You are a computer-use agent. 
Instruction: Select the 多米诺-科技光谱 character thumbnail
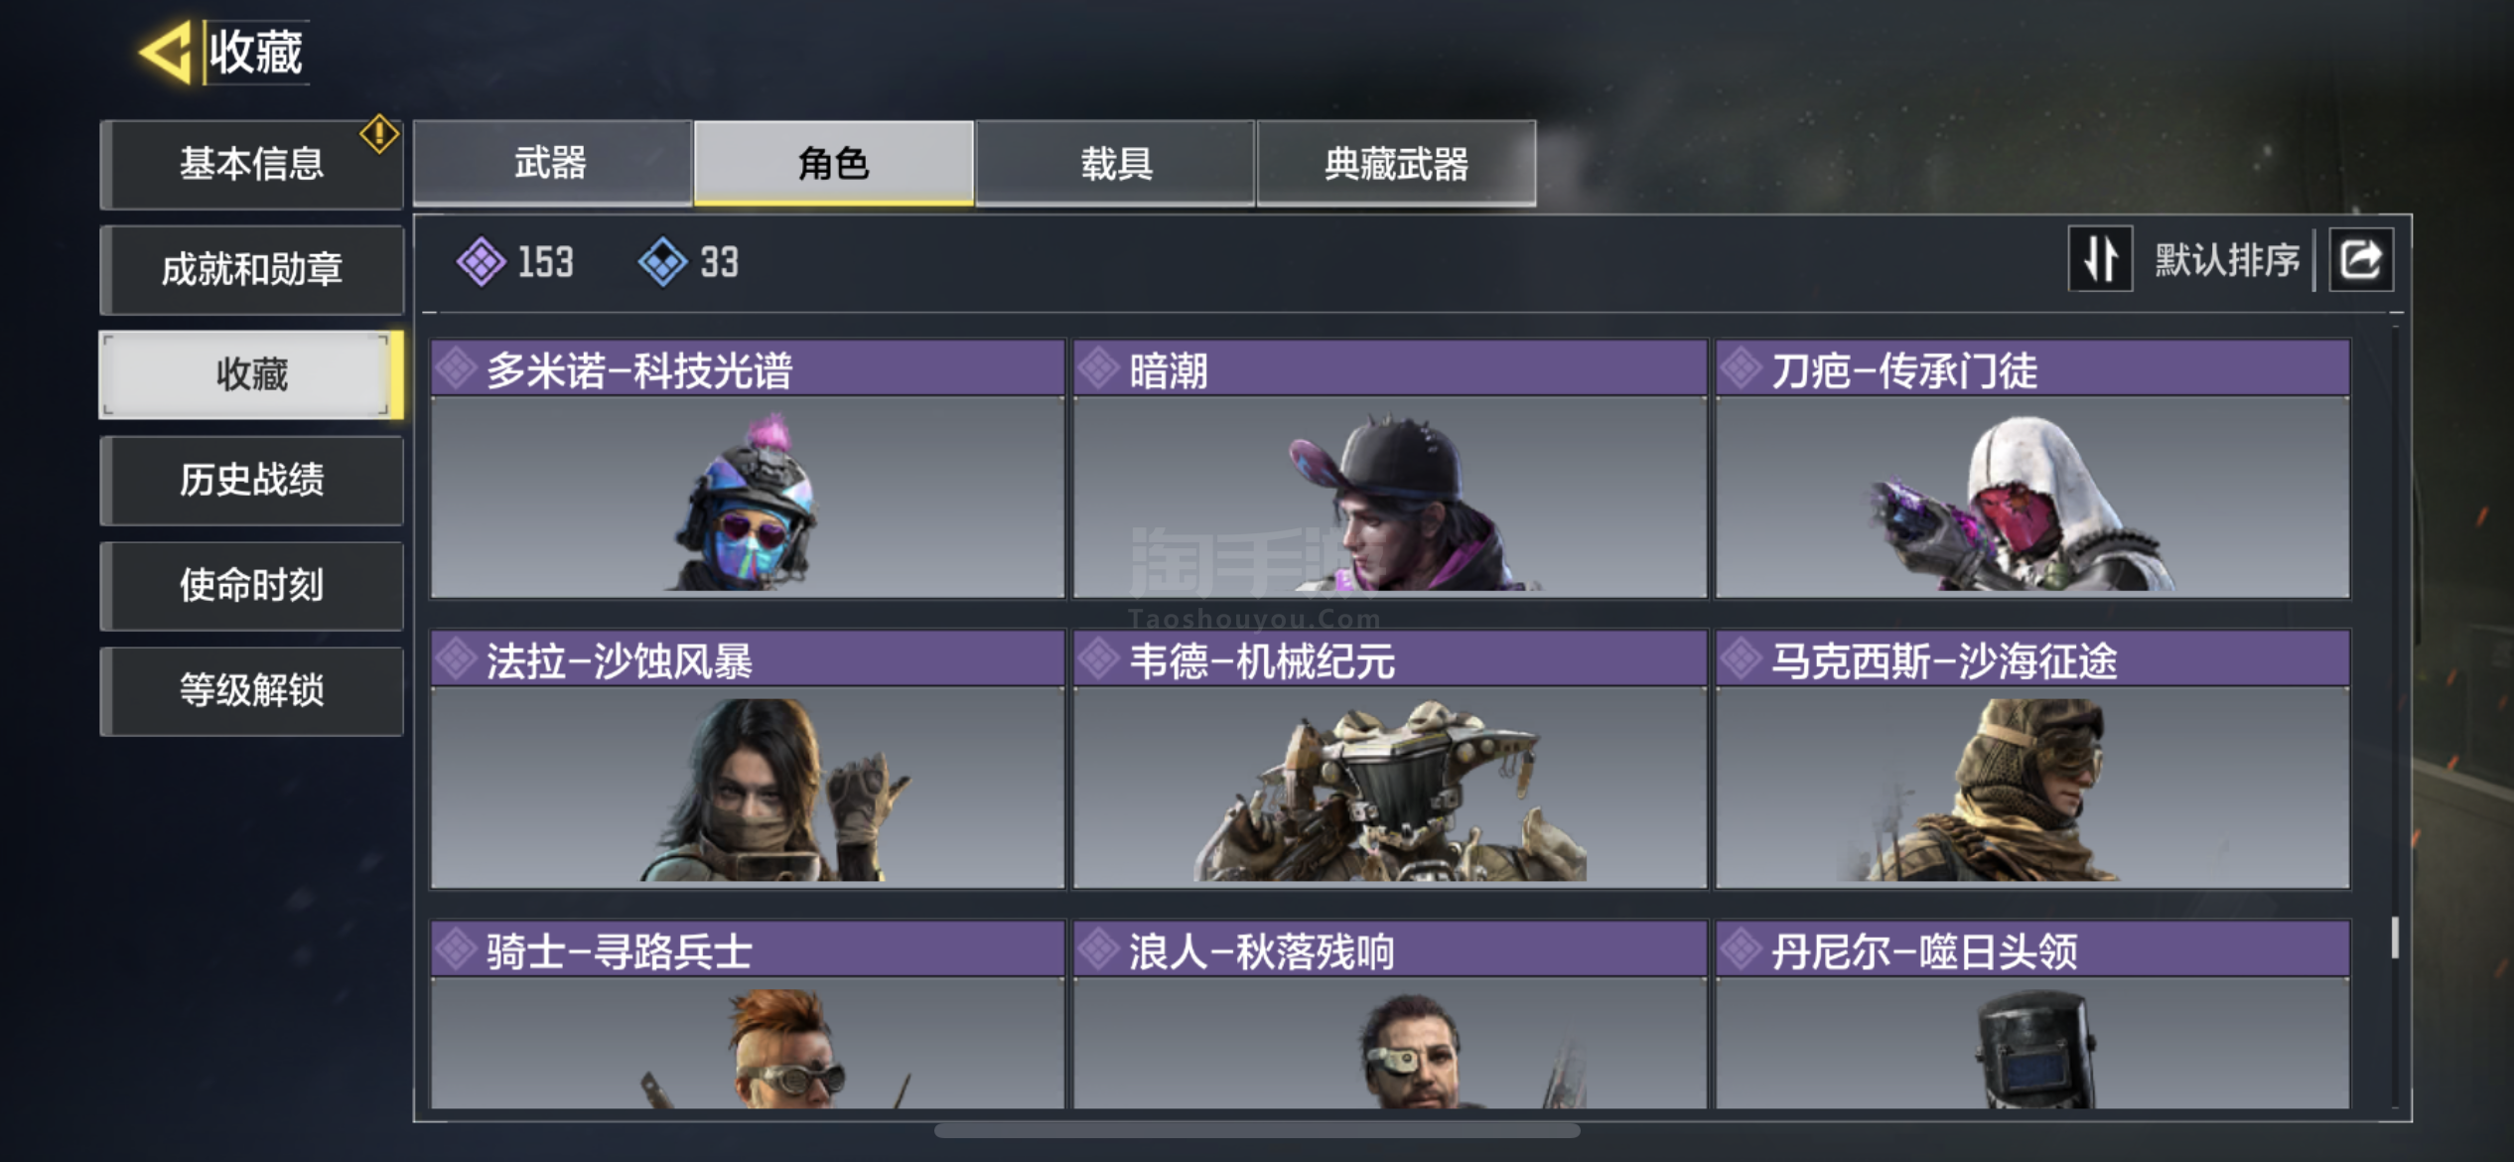pos(748,497)
